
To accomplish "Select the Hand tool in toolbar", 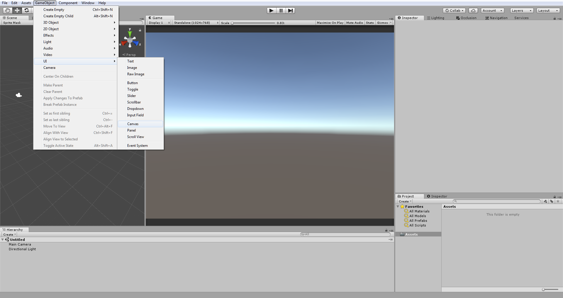I will coord(8,11).
